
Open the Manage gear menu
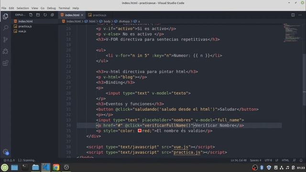(x=5, y=152)
